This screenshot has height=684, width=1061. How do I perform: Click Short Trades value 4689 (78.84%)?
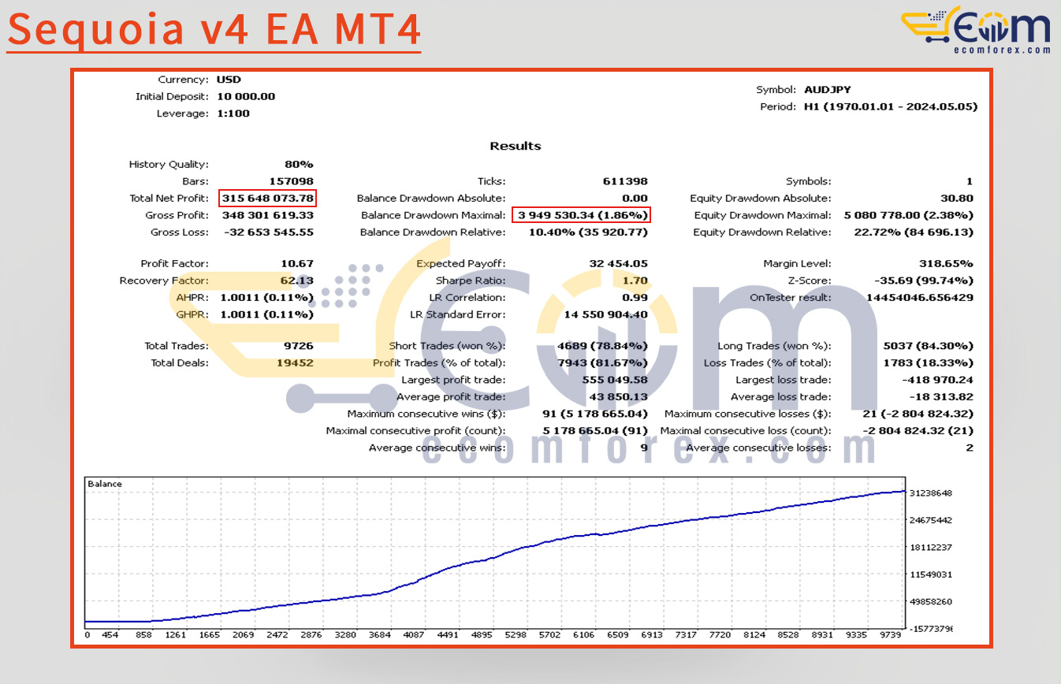[602, 346]
